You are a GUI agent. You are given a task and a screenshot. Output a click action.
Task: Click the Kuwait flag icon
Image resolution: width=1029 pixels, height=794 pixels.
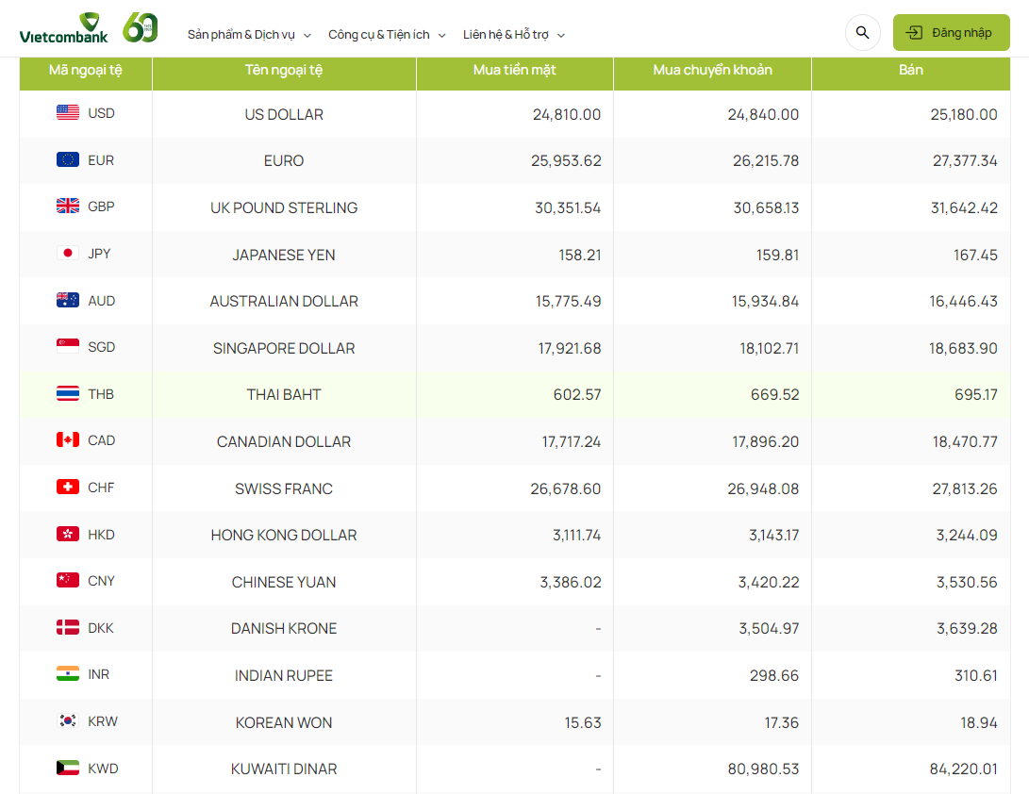click(68, 769)
